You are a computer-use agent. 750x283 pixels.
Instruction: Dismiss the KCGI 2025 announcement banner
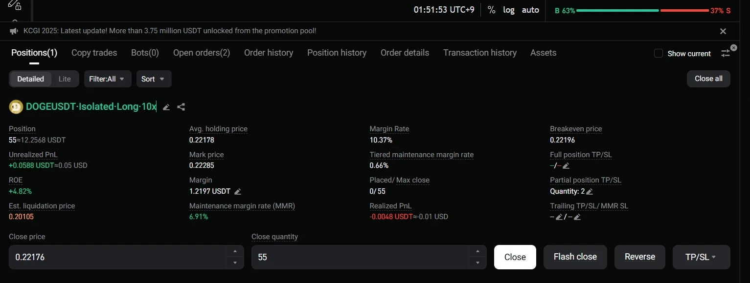click(723, 31)
